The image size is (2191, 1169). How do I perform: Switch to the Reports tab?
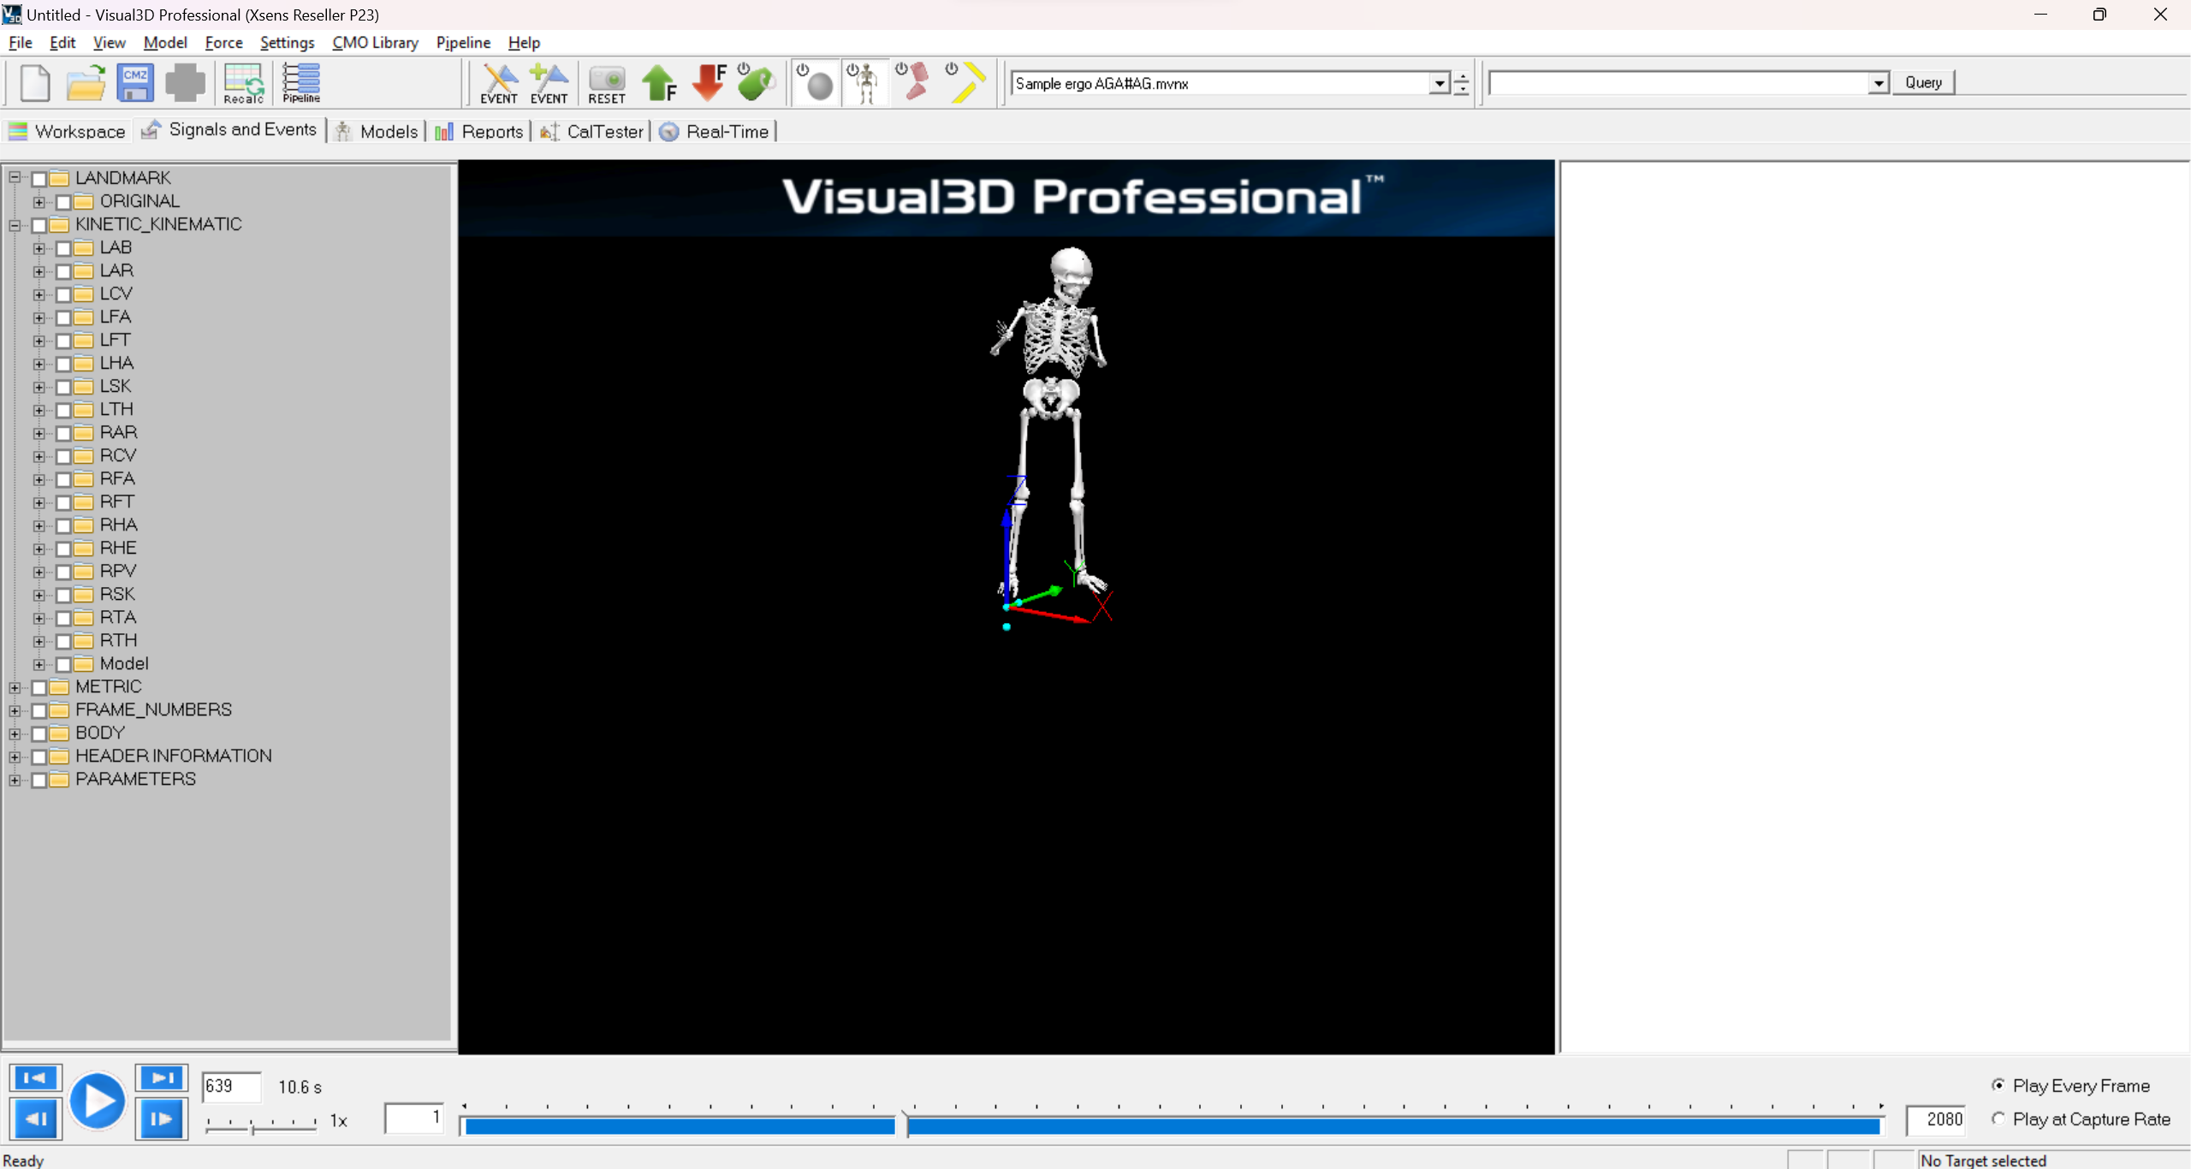[492, 131]
